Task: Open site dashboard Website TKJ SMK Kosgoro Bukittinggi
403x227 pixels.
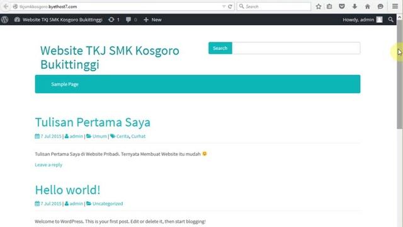Action: pyautogui.click(x=59, y=20)
